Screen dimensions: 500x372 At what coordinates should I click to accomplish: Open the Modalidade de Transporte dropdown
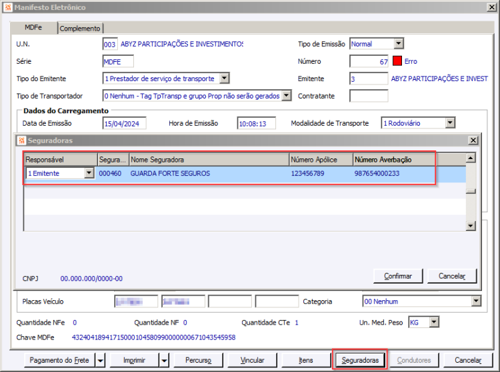pos(450,123)
